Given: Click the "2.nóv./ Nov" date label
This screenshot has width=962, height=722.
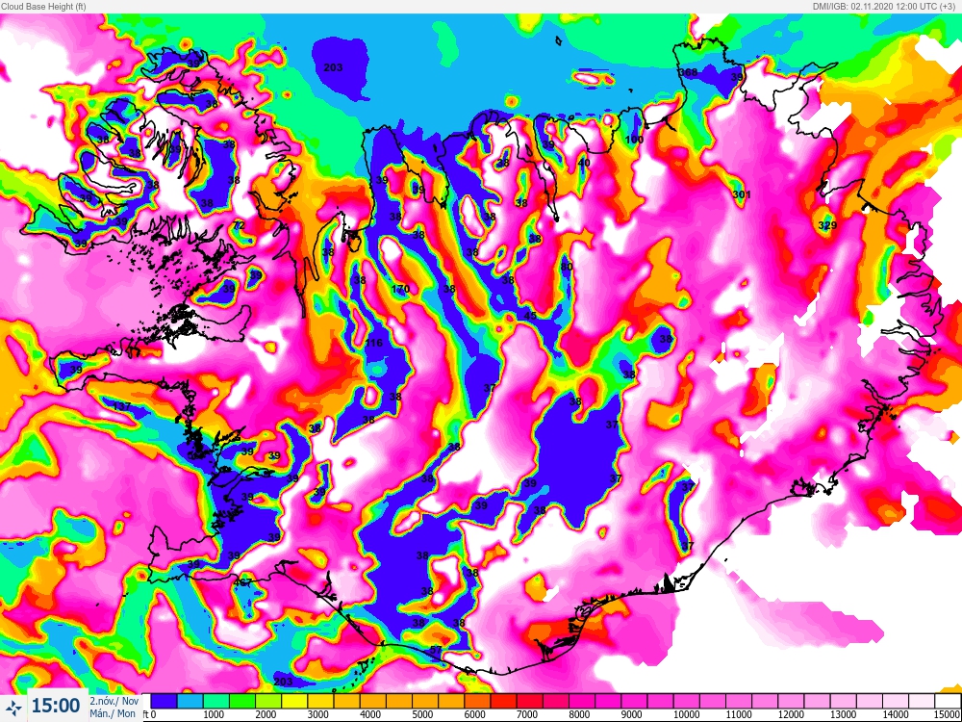Looking at the screenshot, I should pos(114,701).
